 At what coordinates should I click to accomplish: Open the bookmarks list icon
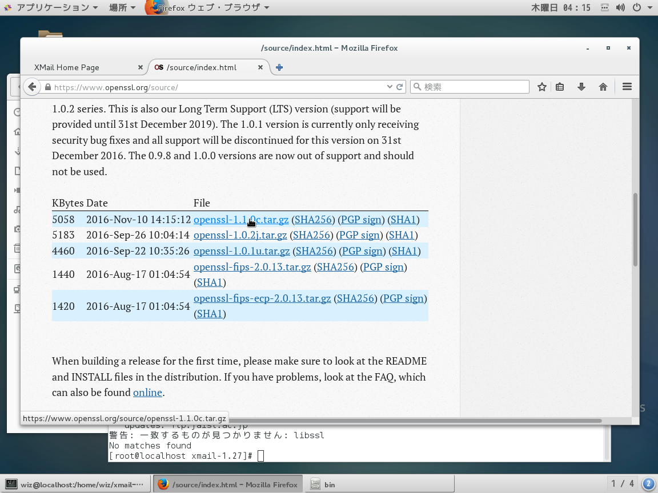(560, 87)
